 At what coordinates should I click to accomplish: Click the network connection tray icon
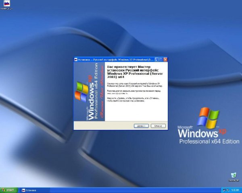pyautogui.click(x=224, y=190)
